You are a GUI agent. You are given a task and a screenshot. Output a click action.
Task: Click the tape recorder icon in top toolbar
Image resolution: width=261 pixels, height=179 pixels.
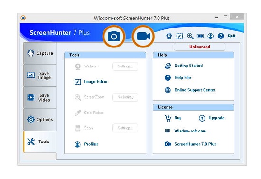200,36
